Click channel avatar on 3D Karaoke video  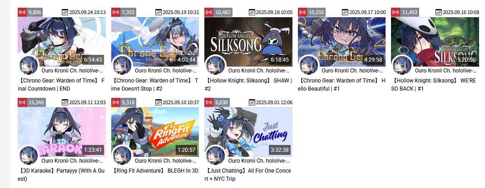[x=29, y=155]
